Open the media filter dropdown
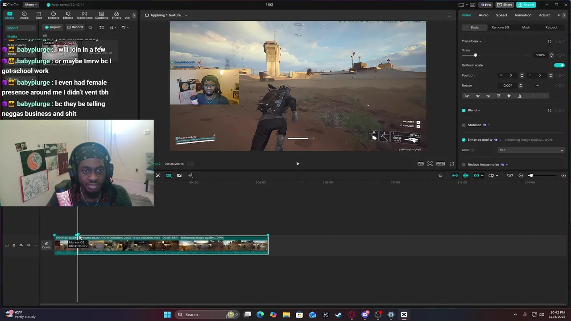This screenshot has height=321, width=571. point(125,27)
